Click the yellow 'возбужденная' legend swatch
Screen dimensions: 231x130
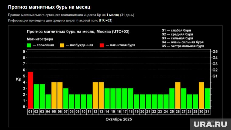point(62,45)
